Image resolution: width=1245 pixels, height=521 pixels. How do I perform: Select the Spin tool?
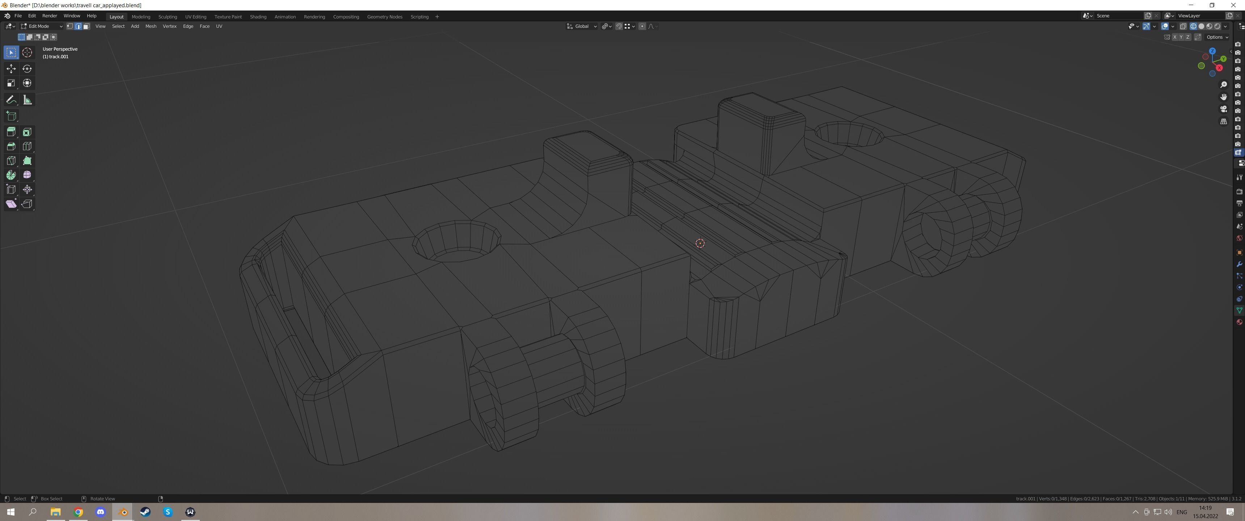(11, 175)
